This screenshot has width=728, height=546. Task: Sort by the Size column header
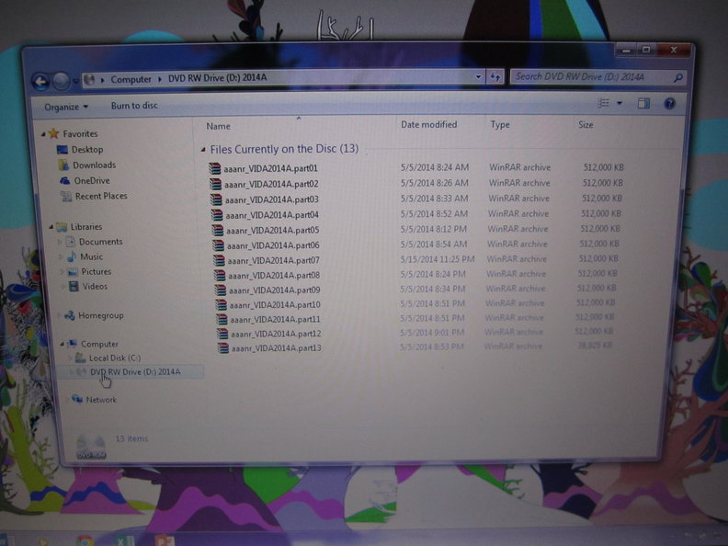[586, 124]
